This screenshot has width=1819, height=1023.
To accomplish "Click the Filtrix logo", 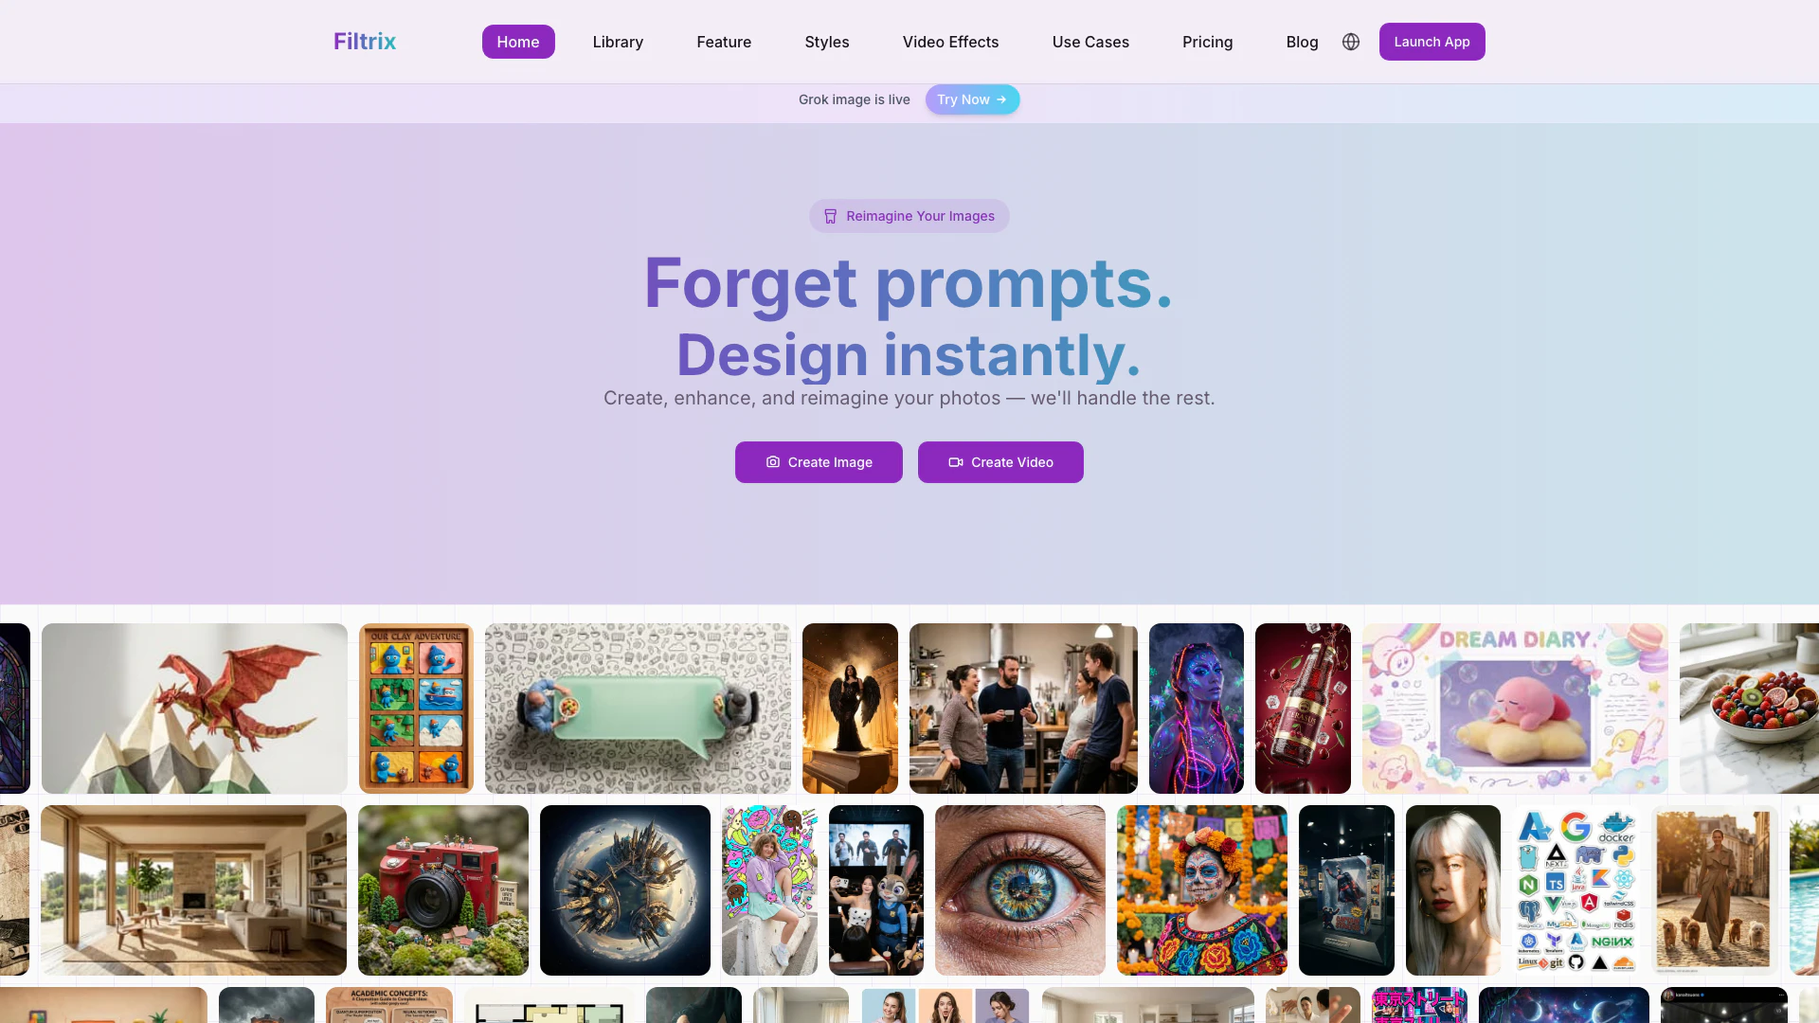I will coord(365,42).
